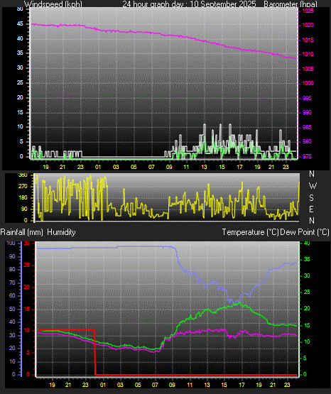Click the red 25 rainfall scale value
Viewport: 331px width, 394px height.
[27, 265]
